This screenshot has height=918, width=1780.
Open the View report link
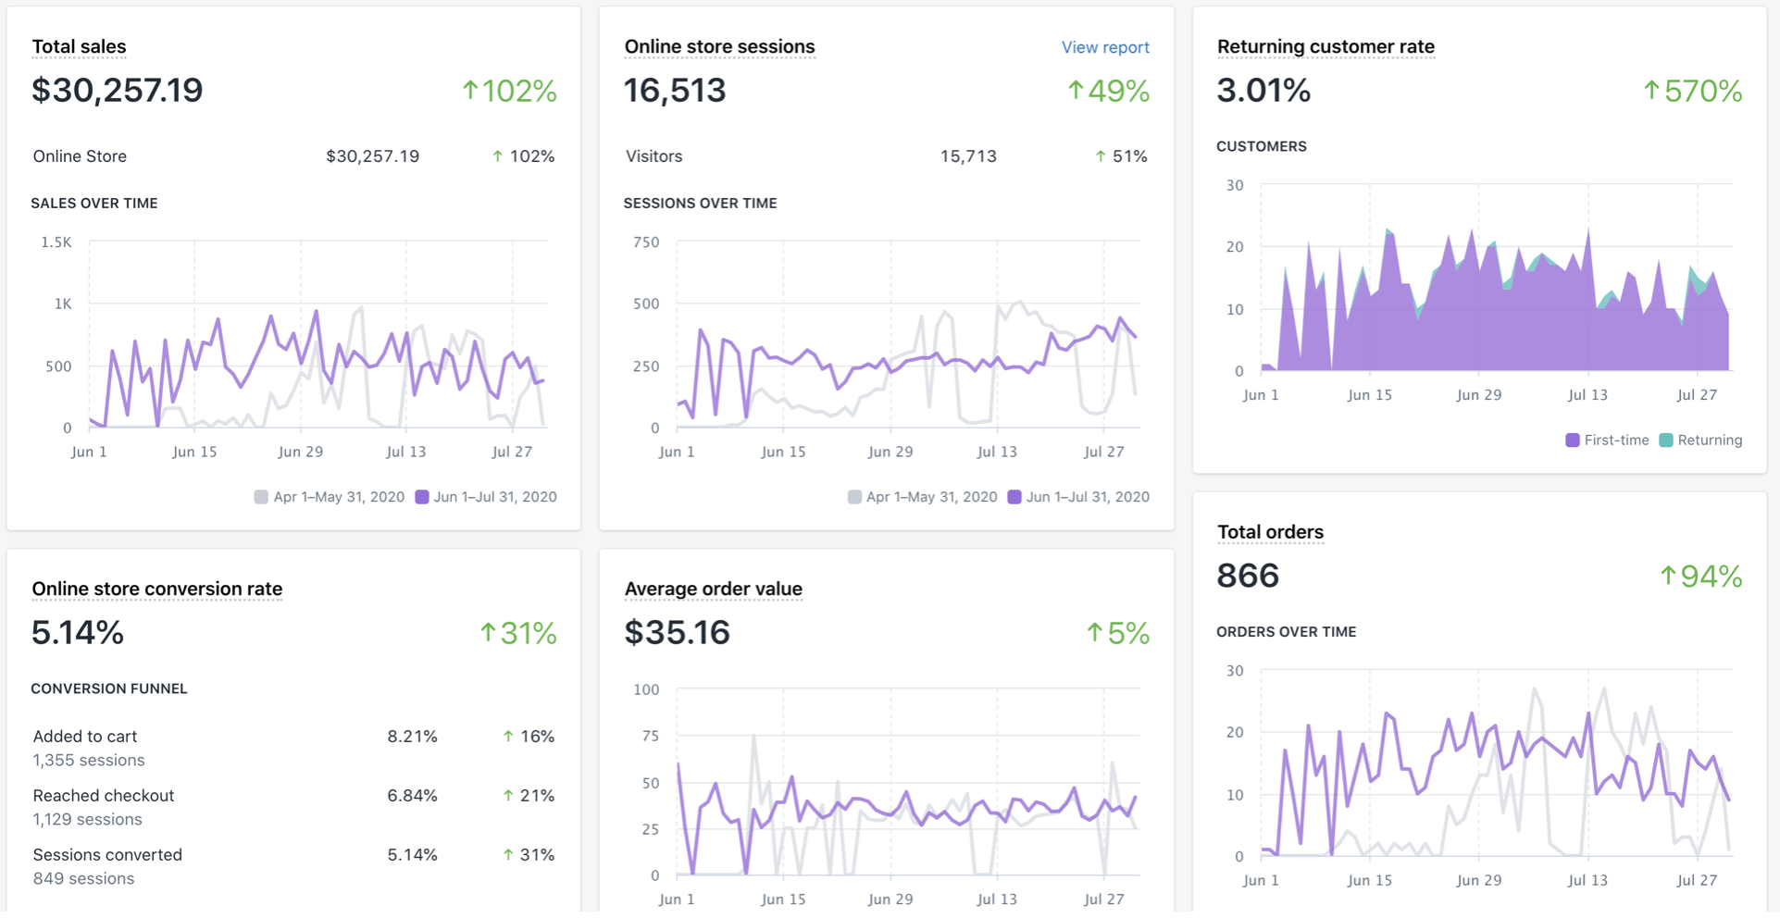[x=1104, y=47]
